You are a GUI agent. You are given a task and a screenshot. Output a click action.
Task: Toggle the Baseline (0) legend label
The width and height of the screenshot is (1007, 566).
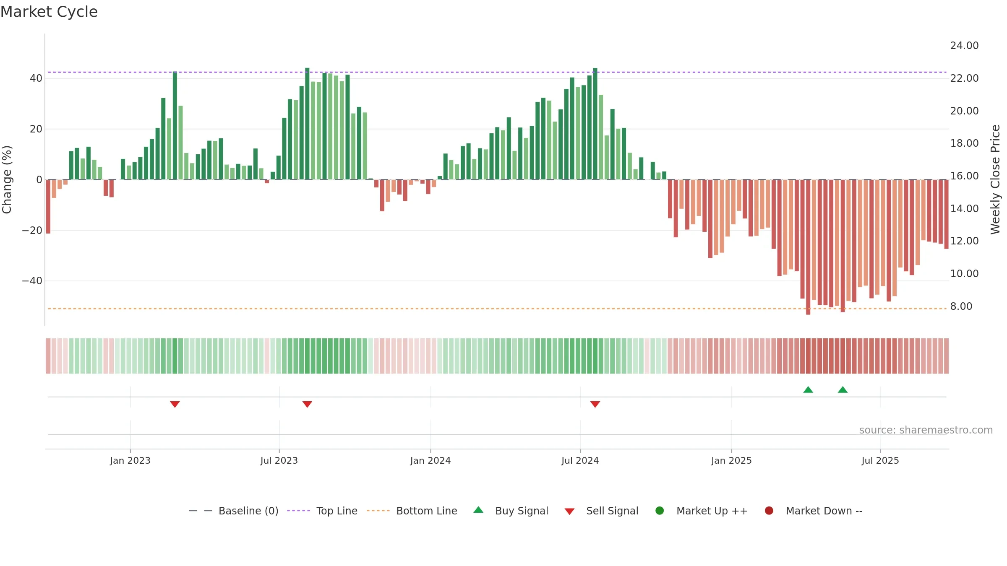click(x=248, y=511)
